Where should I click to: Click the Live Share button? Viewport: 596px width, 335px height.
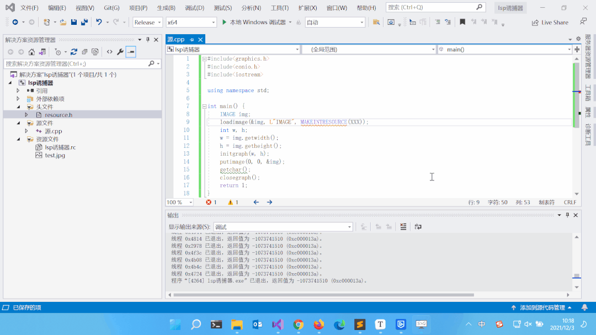point(550,23)
